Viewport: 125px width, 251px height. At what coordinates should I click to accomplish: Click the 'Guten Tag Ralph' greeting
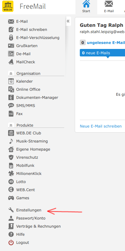[x=102, y=25]
